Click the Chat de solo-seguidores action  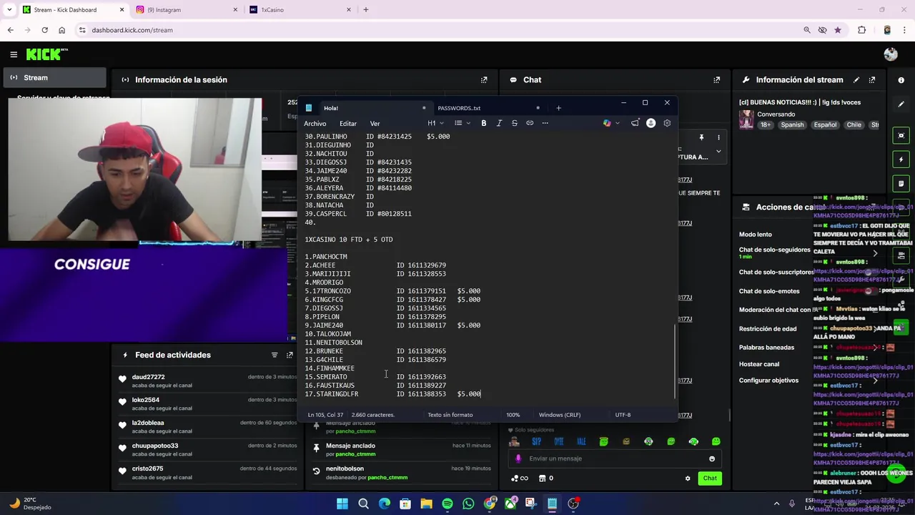774,250
